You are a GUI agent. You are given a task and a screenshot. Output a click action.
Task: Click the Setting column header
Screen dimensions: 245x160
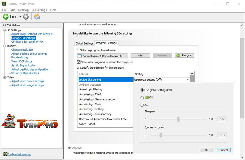(x=162, y=74)
